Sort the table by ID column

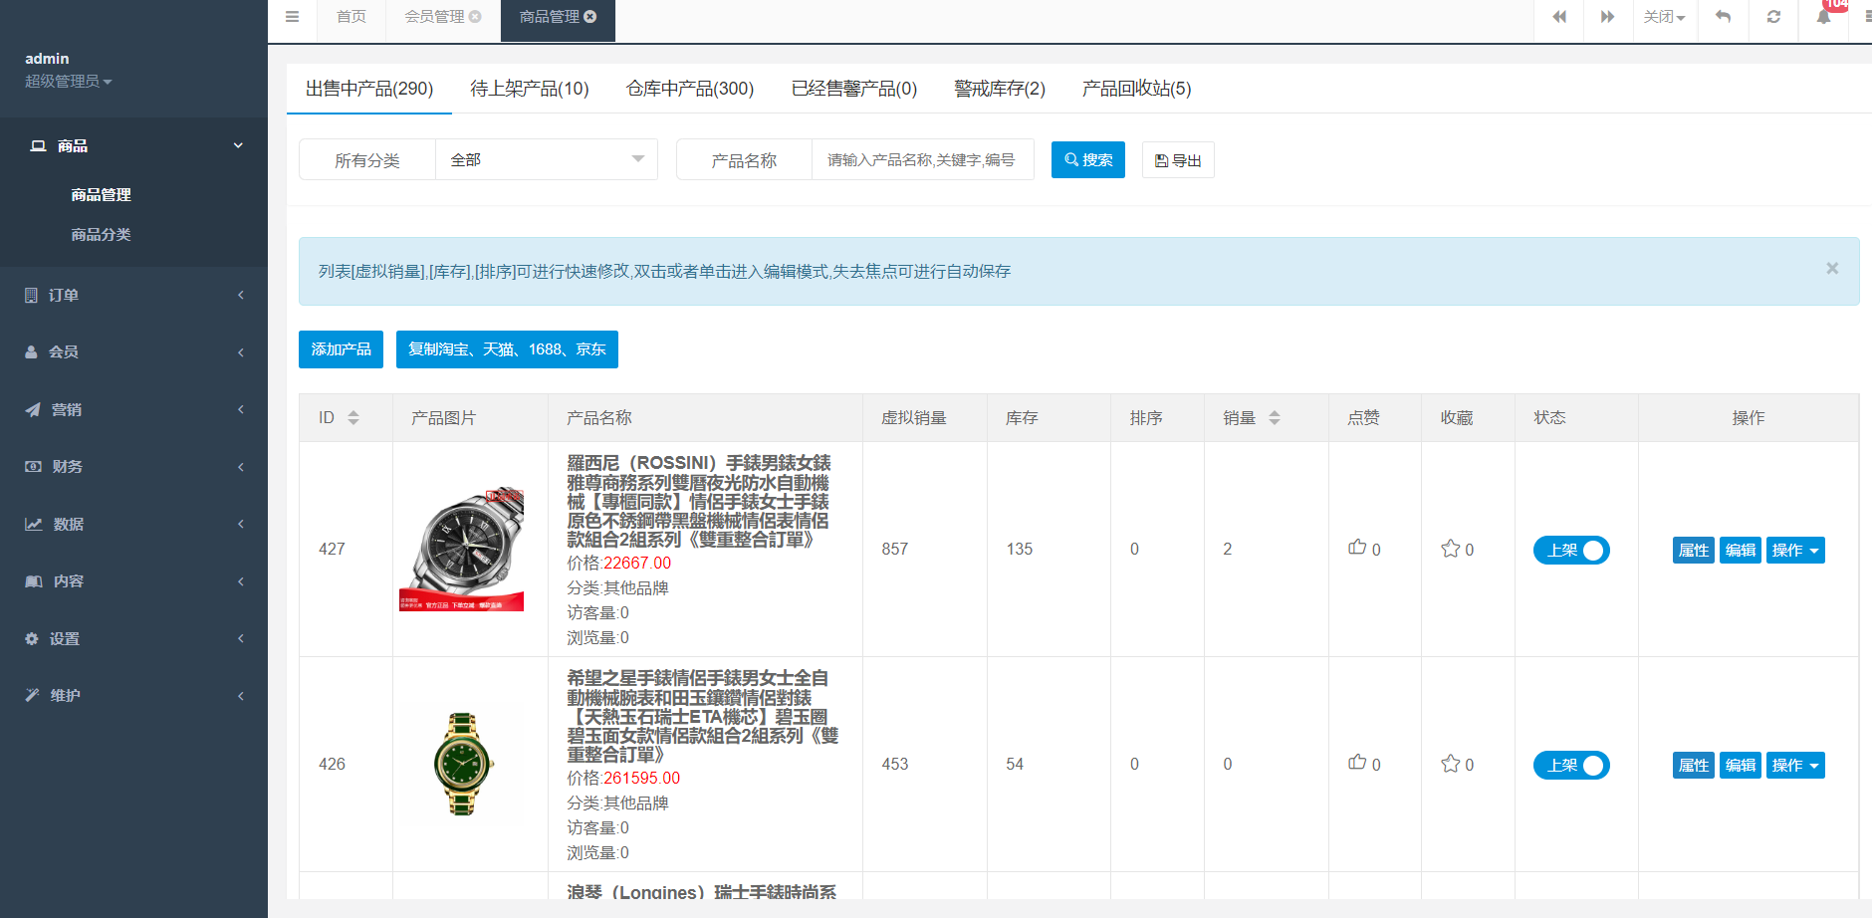(352, 418)
